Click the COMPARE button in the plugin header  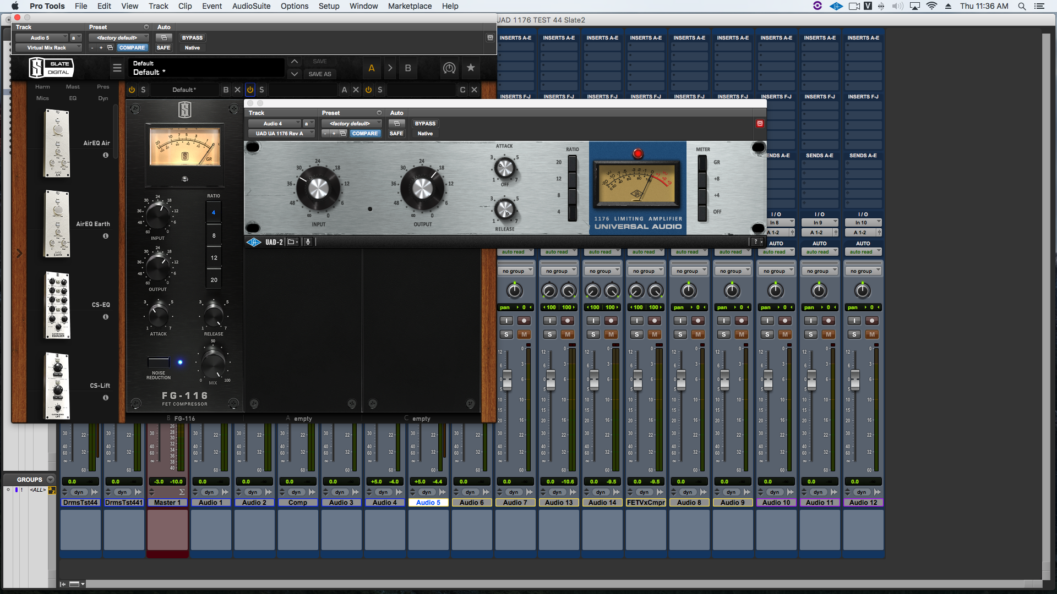coord(365,133)
